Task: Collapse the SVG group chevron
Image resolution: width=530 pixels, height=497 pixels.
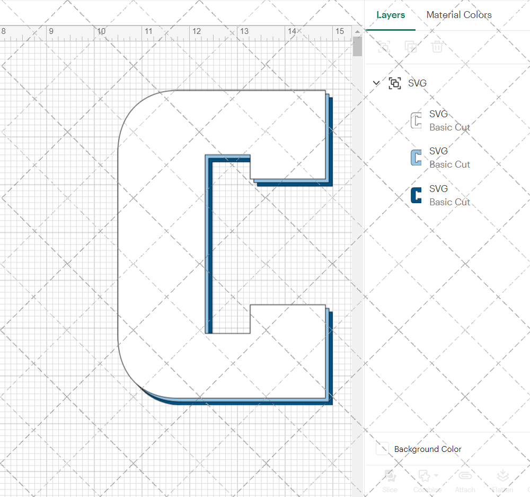Action: click(376, 83)
